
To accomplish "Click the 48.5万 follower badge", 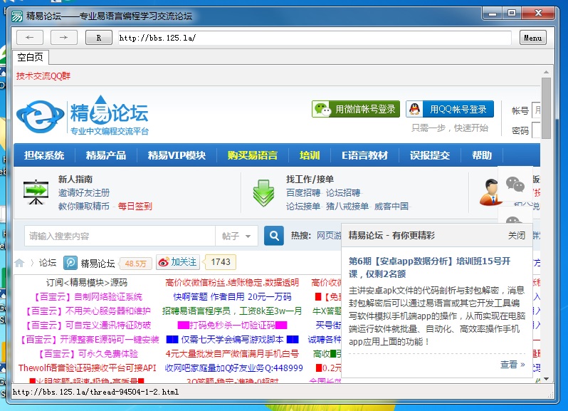I will [x=136, y=264].
